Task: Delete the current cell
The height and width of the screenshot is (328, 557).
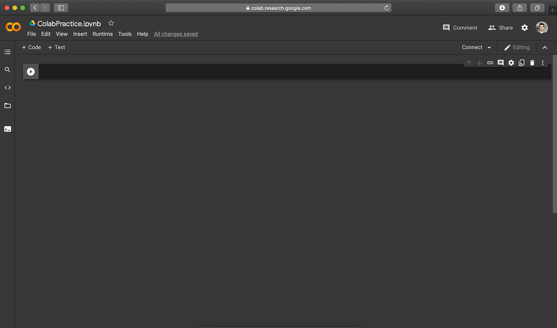Action: (x=532, y=62)
